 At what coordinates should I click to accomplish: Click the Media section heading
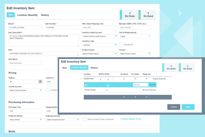(x=12, y=131)
